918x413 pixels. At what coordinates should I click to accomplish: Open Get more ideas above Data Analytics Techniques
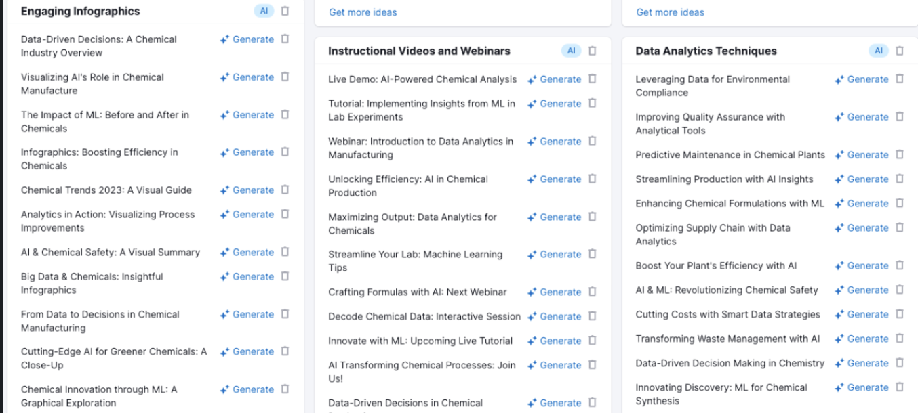[x=670, y=12]
